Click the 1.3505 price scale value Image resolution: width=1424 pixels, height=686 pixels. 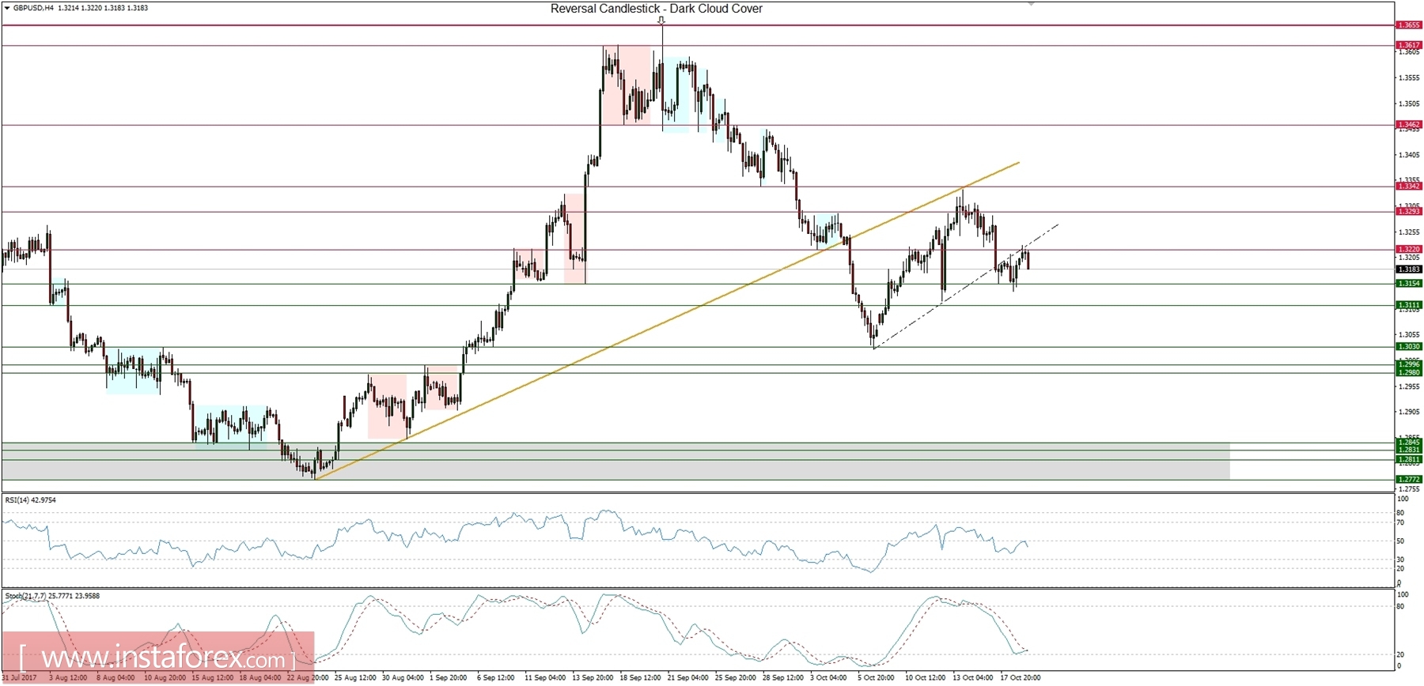point(1409,104)
